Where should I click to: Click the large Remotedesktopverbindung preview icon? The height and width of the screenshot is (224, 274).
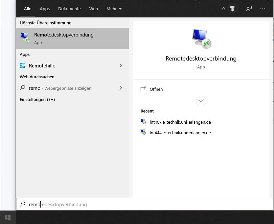(201, 39)
